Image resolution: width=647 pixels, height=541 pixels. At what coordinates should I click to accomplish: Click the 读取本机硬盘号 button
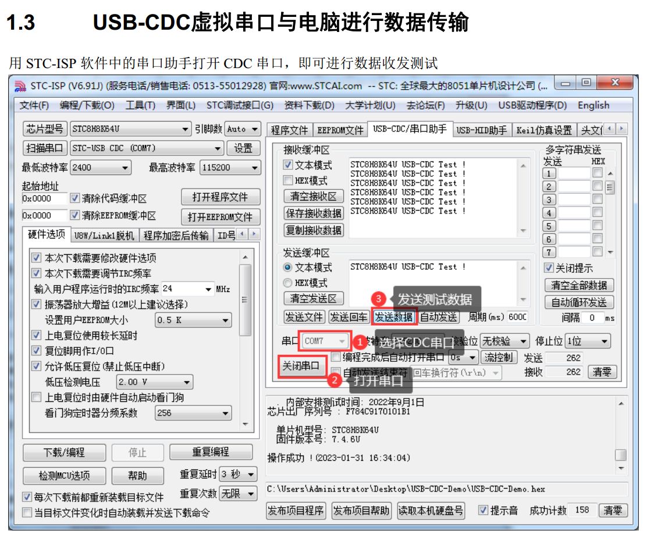[431, 511]
